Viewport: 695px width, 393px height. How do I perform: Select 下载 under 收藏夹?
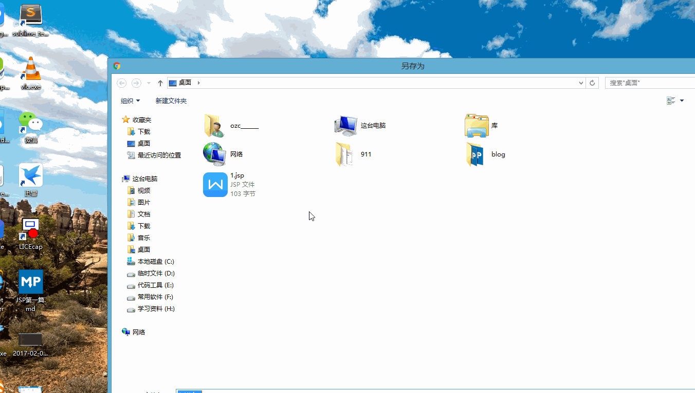139,132
